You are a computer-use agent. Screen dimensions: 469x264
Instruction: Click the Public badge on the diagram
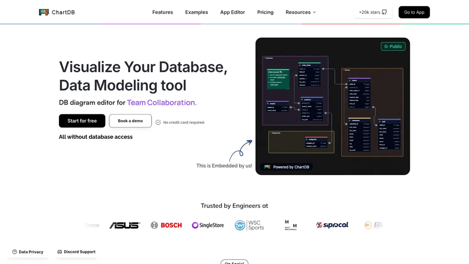(x=393, y=46)
